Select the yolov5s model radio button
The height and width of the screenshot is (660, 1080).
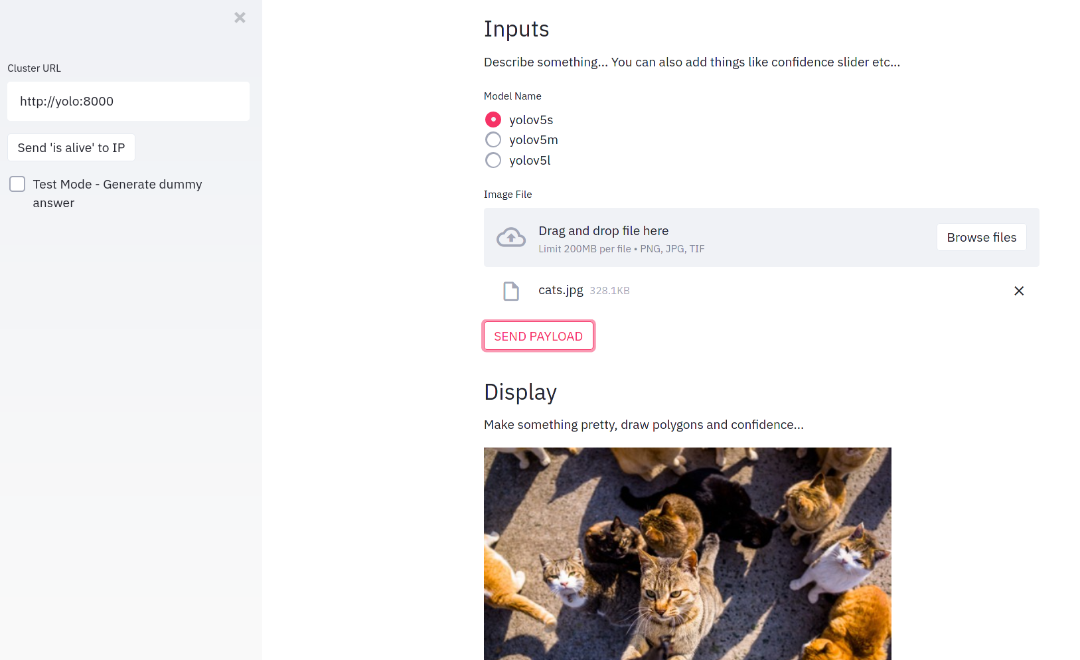[493, 120]
